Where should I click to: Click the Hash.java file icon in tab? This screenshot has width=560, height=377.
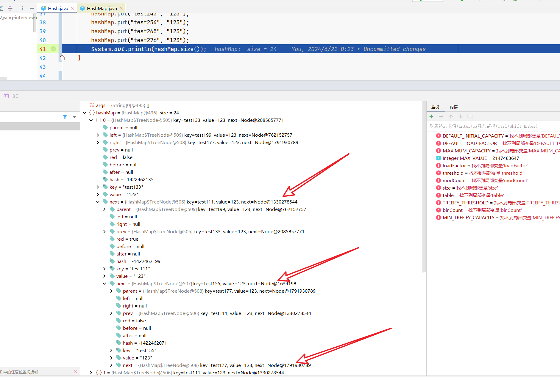(44, 8)
